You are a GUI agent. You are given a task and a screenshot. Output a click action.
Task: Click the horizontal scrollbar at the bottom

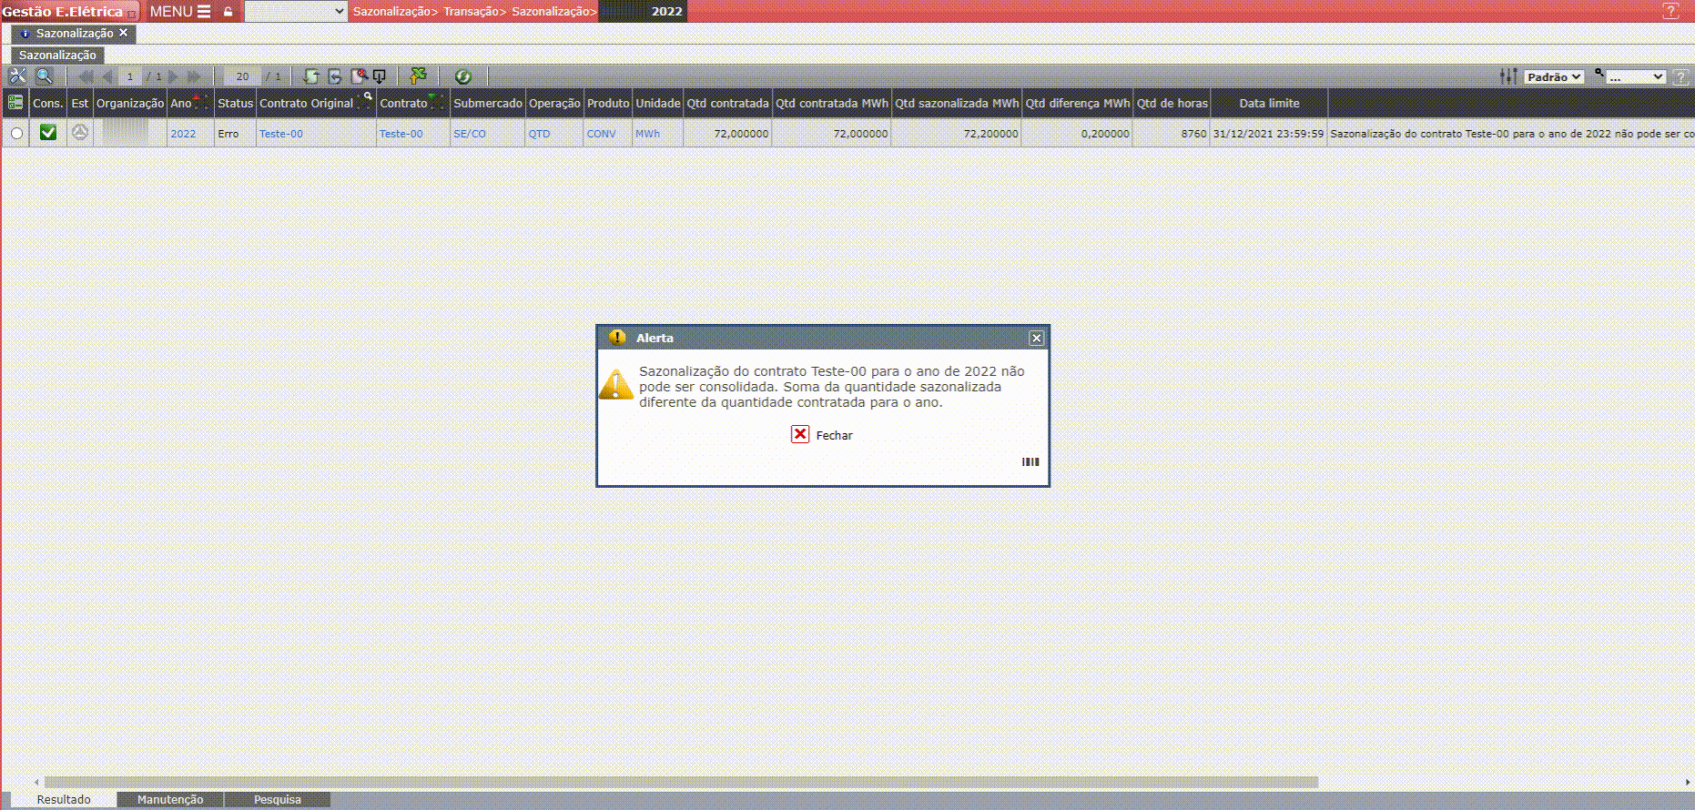(681, 782)
